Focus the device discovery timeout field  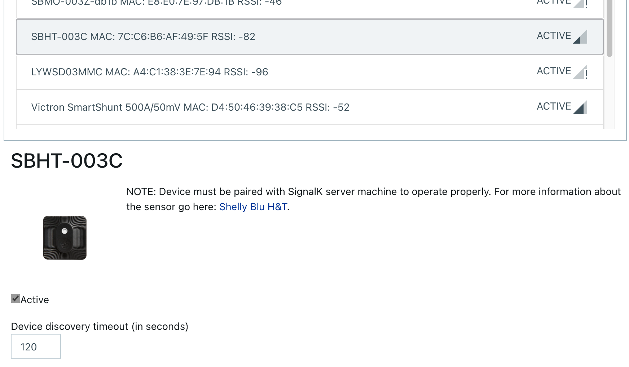click(x=36, y=346)
